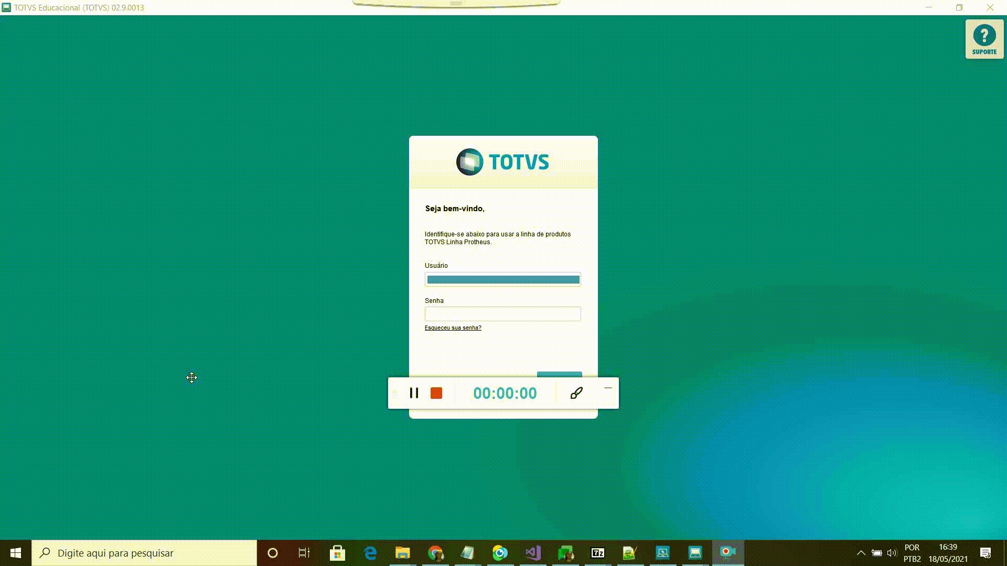
Task: Open Cortana from the taskbar
Action: (273, 553)
